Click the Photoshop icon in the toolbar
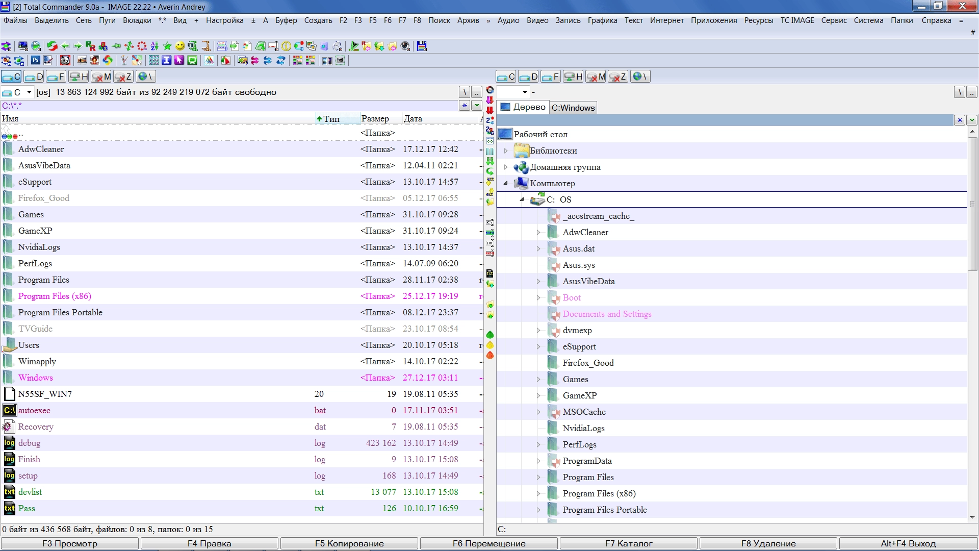The height and width of the screenshot is (551, 979). click(36, 60)
